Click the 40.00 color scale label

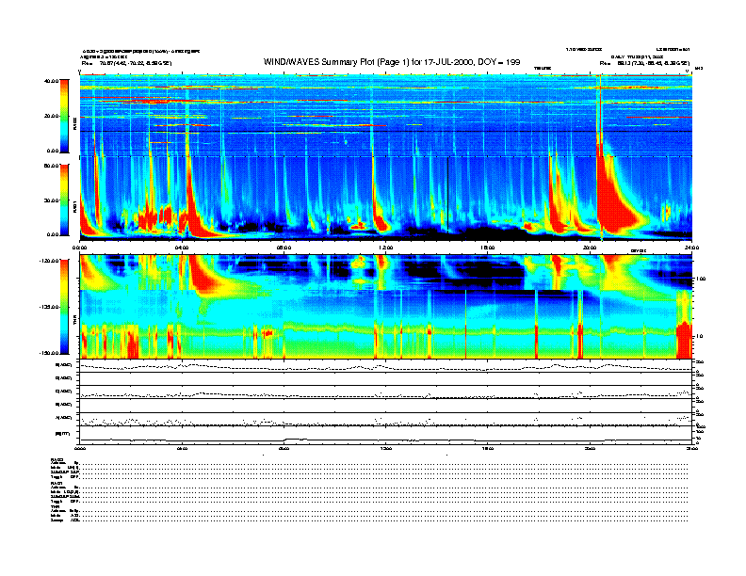click(51, 81)
